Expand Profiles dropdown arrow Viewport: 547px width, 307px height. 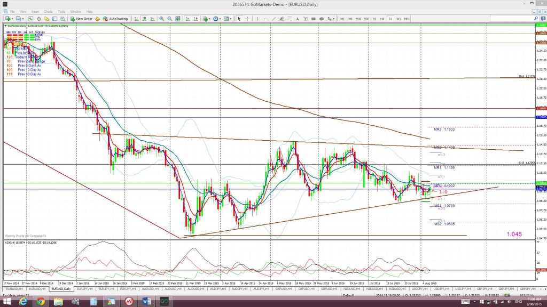click(23, 19)
